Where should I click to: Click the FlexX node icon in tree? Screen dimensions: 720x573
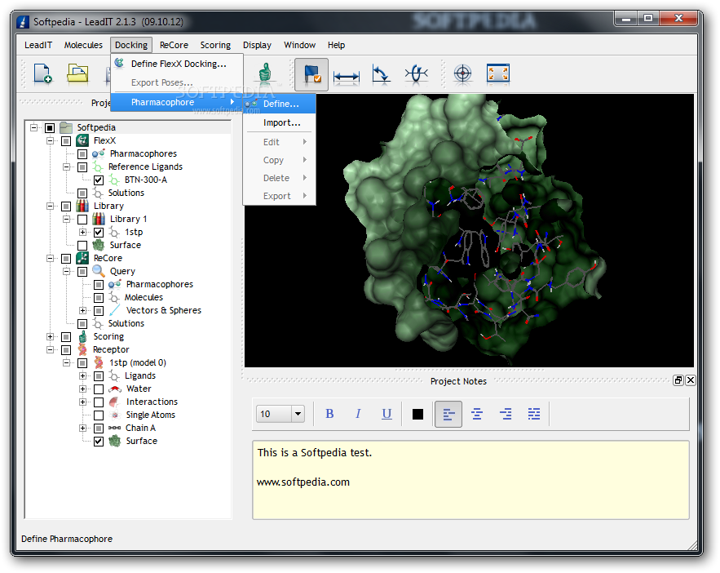(82, 140)
